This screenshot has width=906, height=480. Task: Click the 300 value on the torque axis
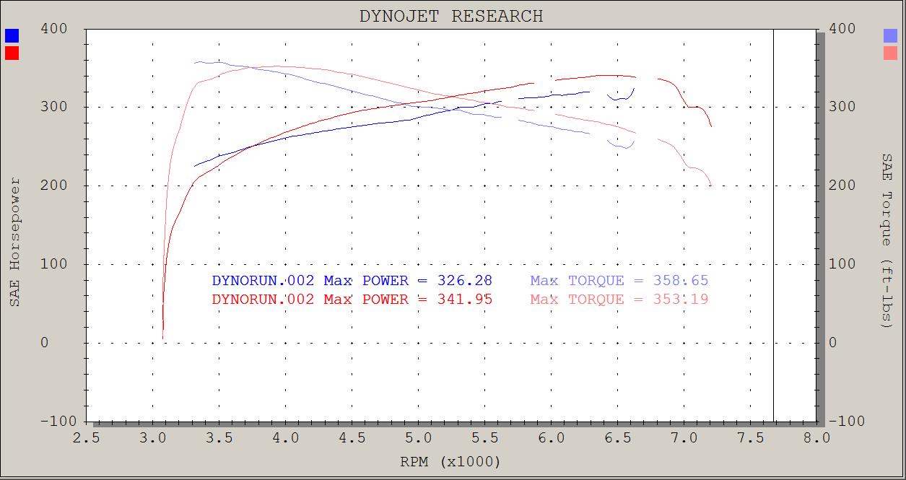[x=843, y=107]
